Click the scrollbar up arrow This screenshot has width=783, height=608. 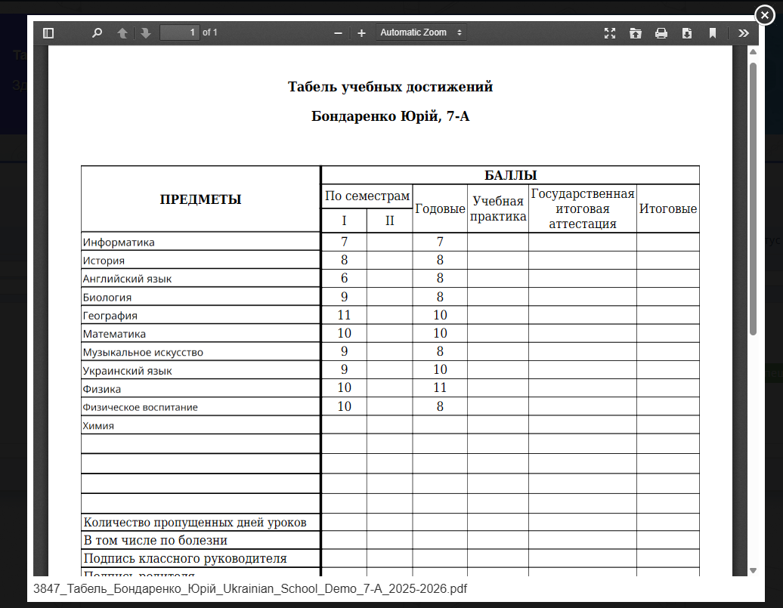(753, 51)
